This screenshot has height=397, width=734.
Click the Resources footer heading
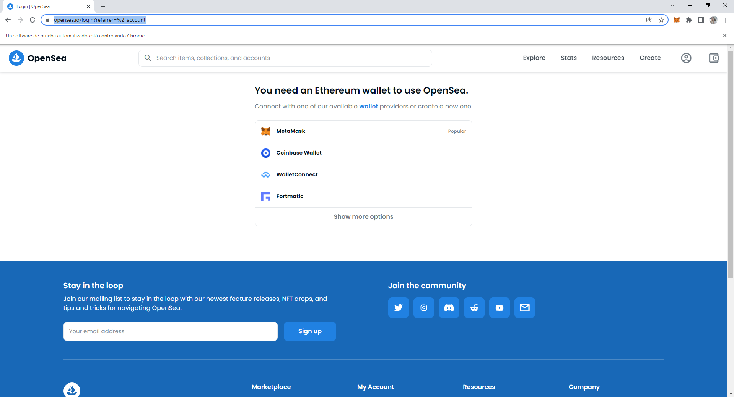point(479,387)
